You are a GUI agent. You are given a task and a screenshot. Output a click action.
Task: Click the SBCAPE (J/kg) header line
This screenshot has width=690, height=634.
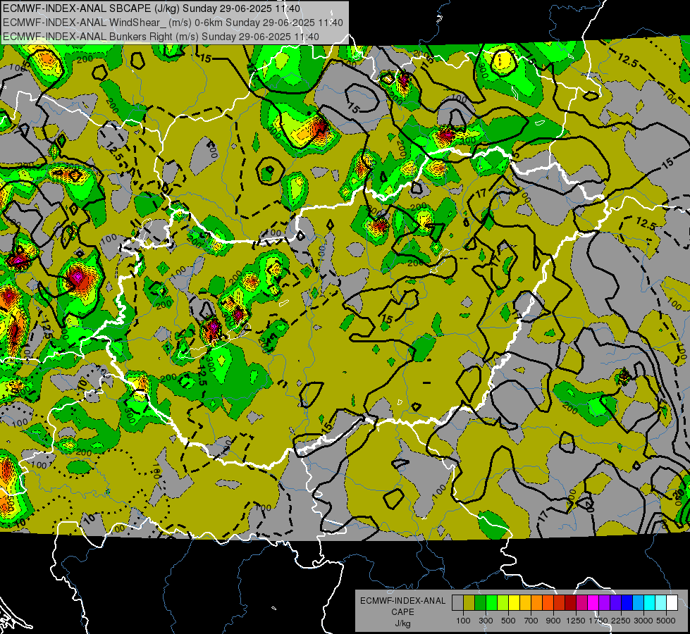(x=152, y=8)
